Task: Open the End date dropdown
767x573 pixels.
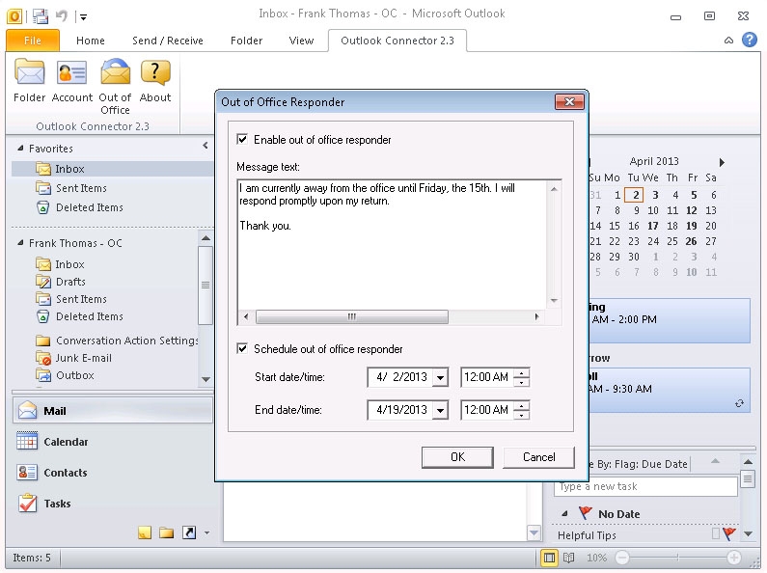Action: 440,410
